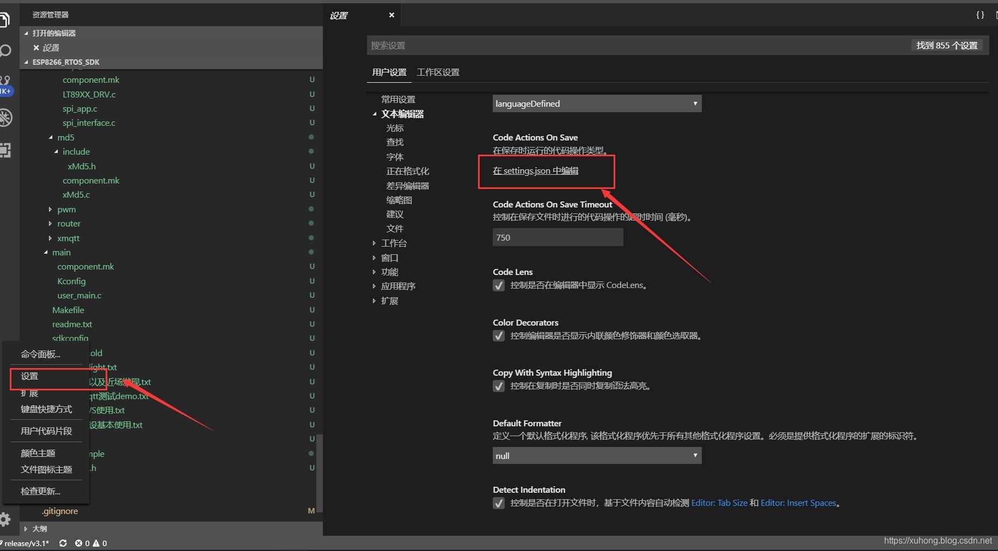Open the LT89XX_DRV.c file

pos(89,94)
